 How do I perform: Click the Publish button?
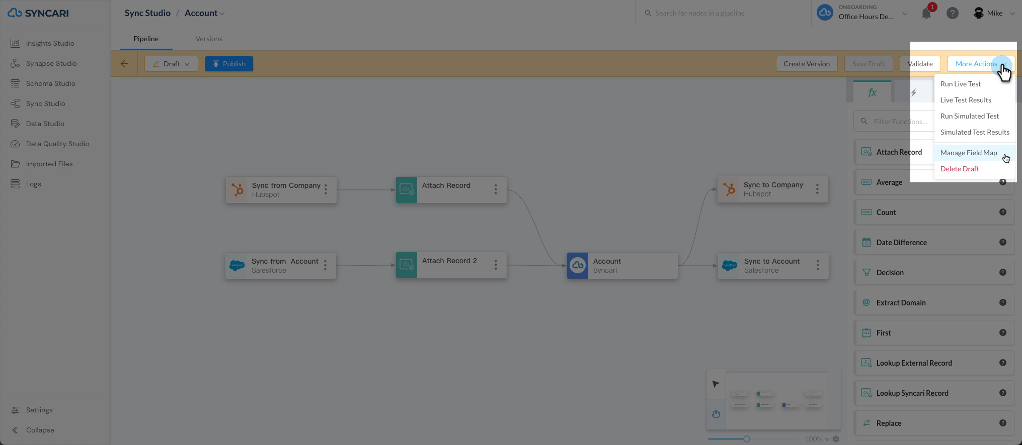[229, 64]
